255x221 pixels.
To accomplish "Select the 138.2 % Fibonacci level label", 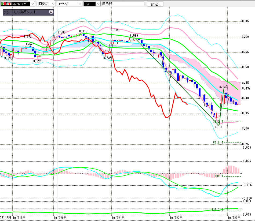I will 217,210.
